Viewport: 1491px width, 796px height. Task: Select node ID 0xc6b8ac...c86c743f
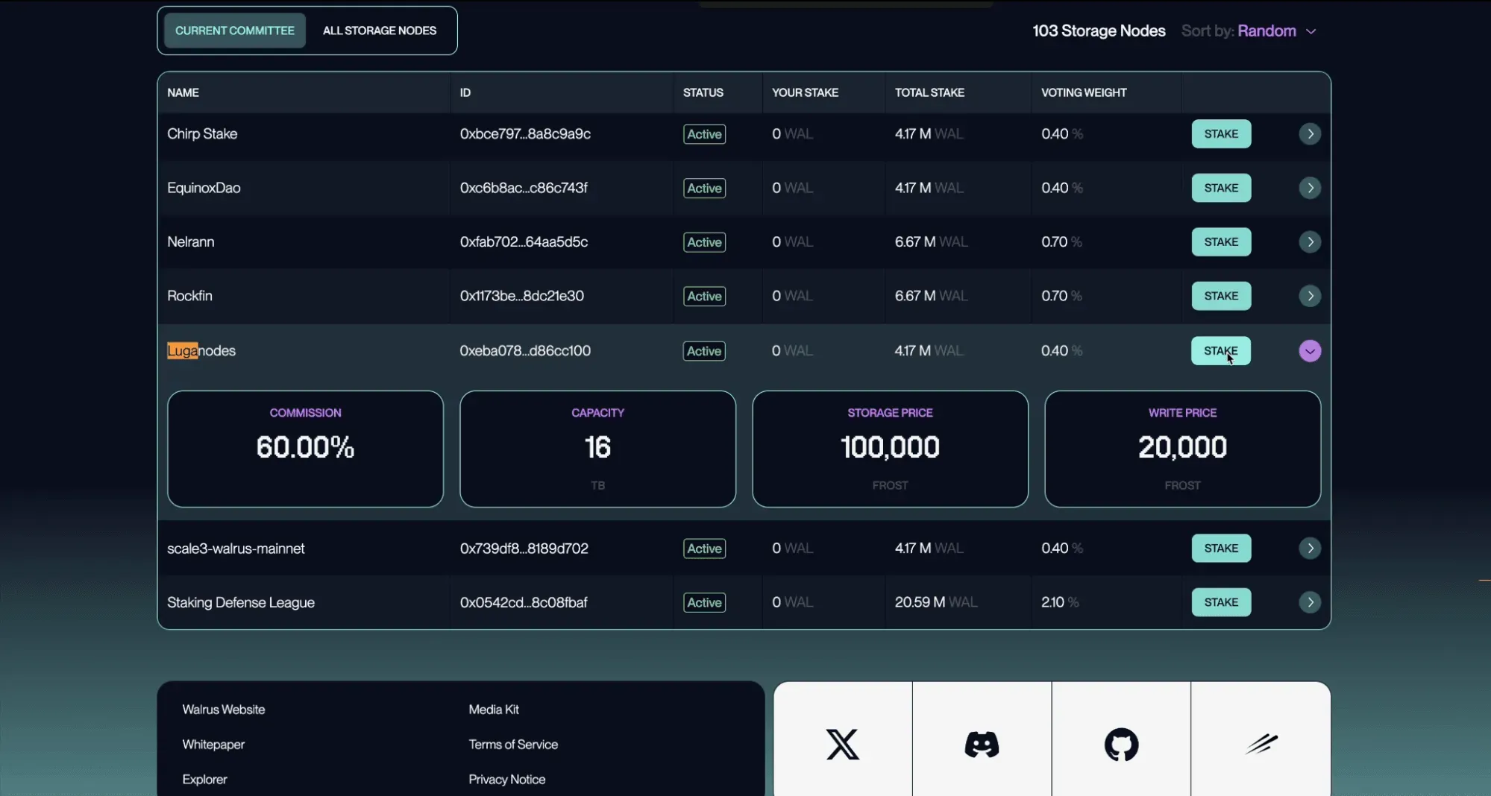tap(524, 188)
